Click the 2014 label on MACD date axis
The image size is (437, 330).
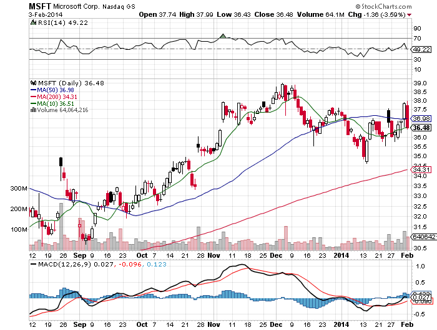(340, 325)
